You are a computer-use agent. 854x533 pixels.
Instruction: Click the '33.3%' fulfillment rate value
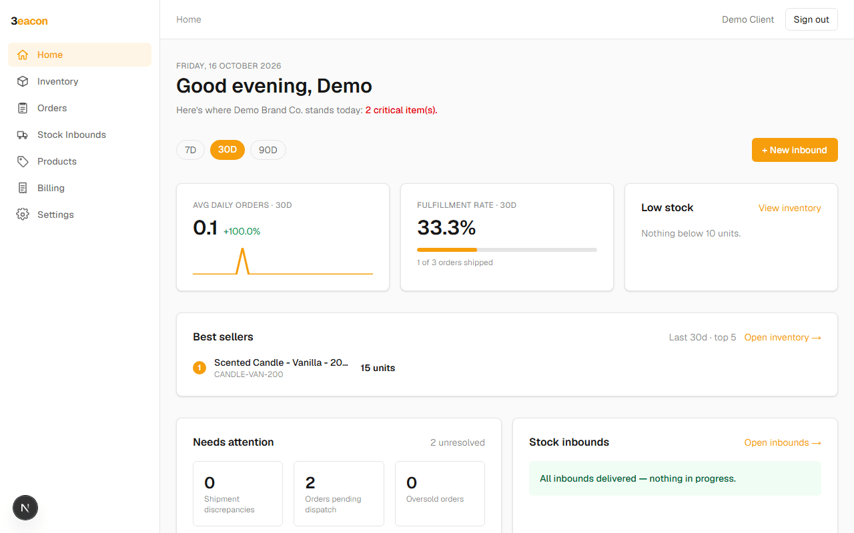pos(446,228)
